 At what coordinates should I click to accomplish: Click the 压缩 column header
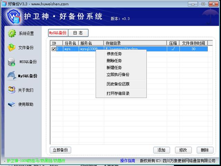[173, 43]
